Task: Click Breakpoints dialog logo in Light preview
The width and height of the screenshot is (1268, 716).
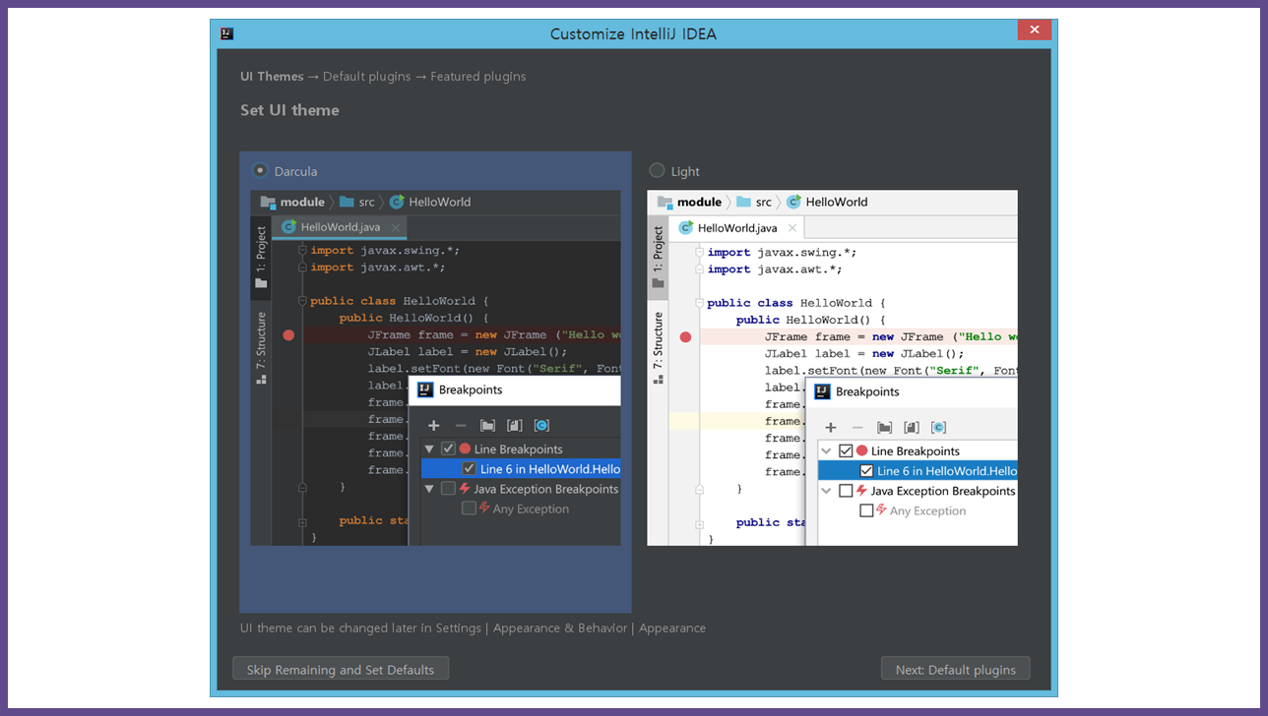Action: tap(822, 391)
